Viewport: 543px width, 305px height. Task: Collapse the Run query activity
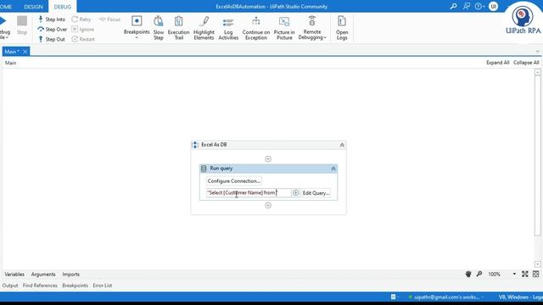click(x=333, y=169)
